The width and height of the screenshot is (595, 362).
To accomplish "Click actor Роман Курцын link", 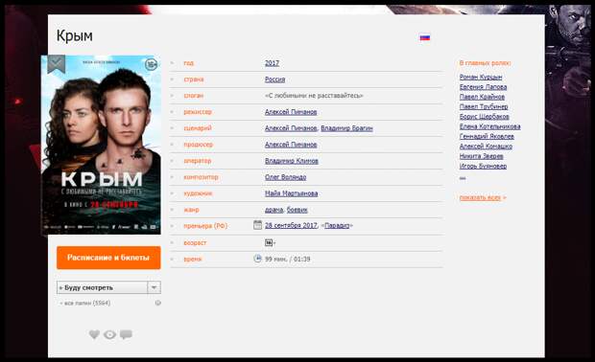I will (481, 77).
